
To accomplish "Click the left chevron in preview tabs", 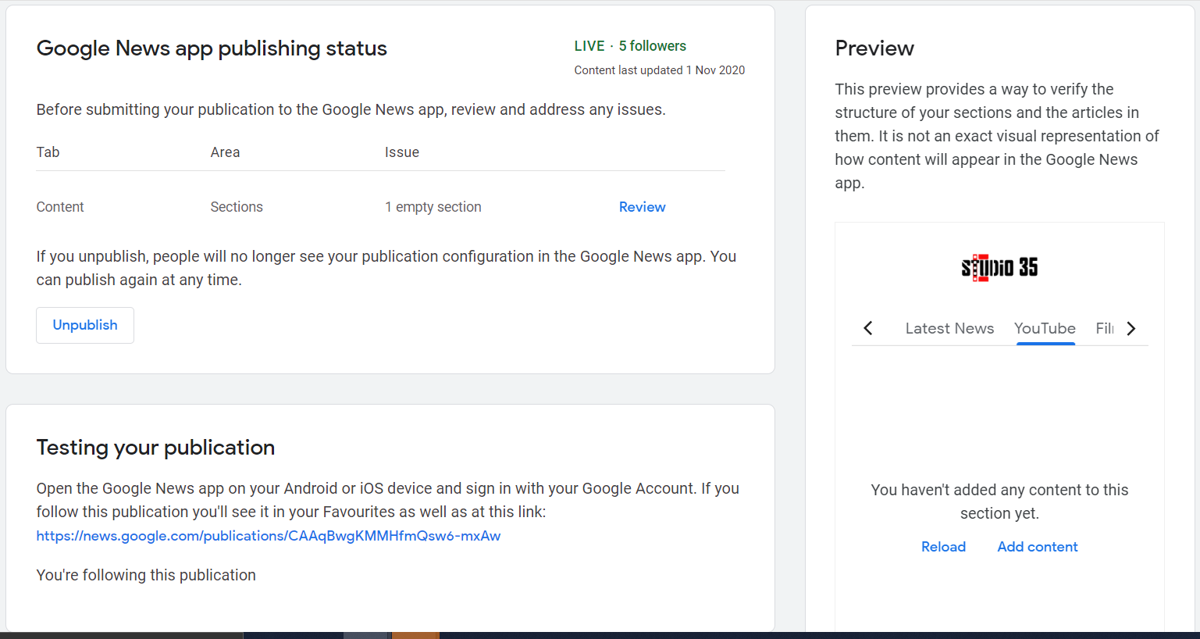I will 868,328.
